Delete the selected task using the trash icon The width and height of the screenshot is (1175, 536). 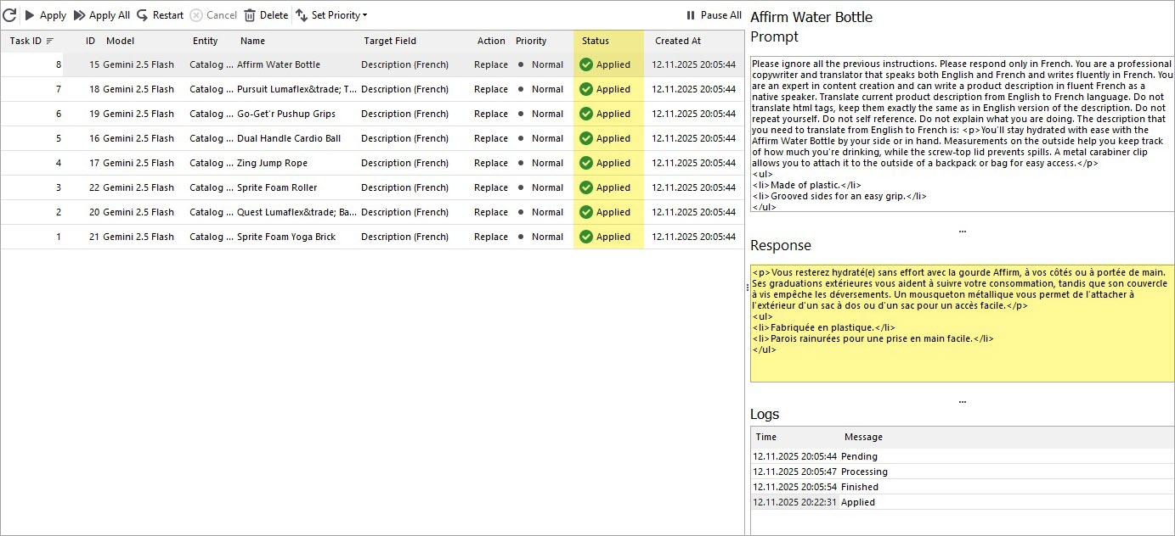click(249, 14)
